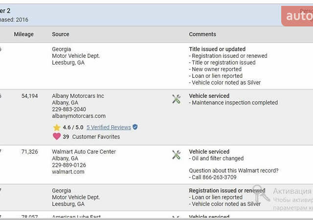Image resolution: width=313 pixels, height=220 pixels.
Task: Select the albanymotorcars.com website text
Action: [x=79, y=116]
